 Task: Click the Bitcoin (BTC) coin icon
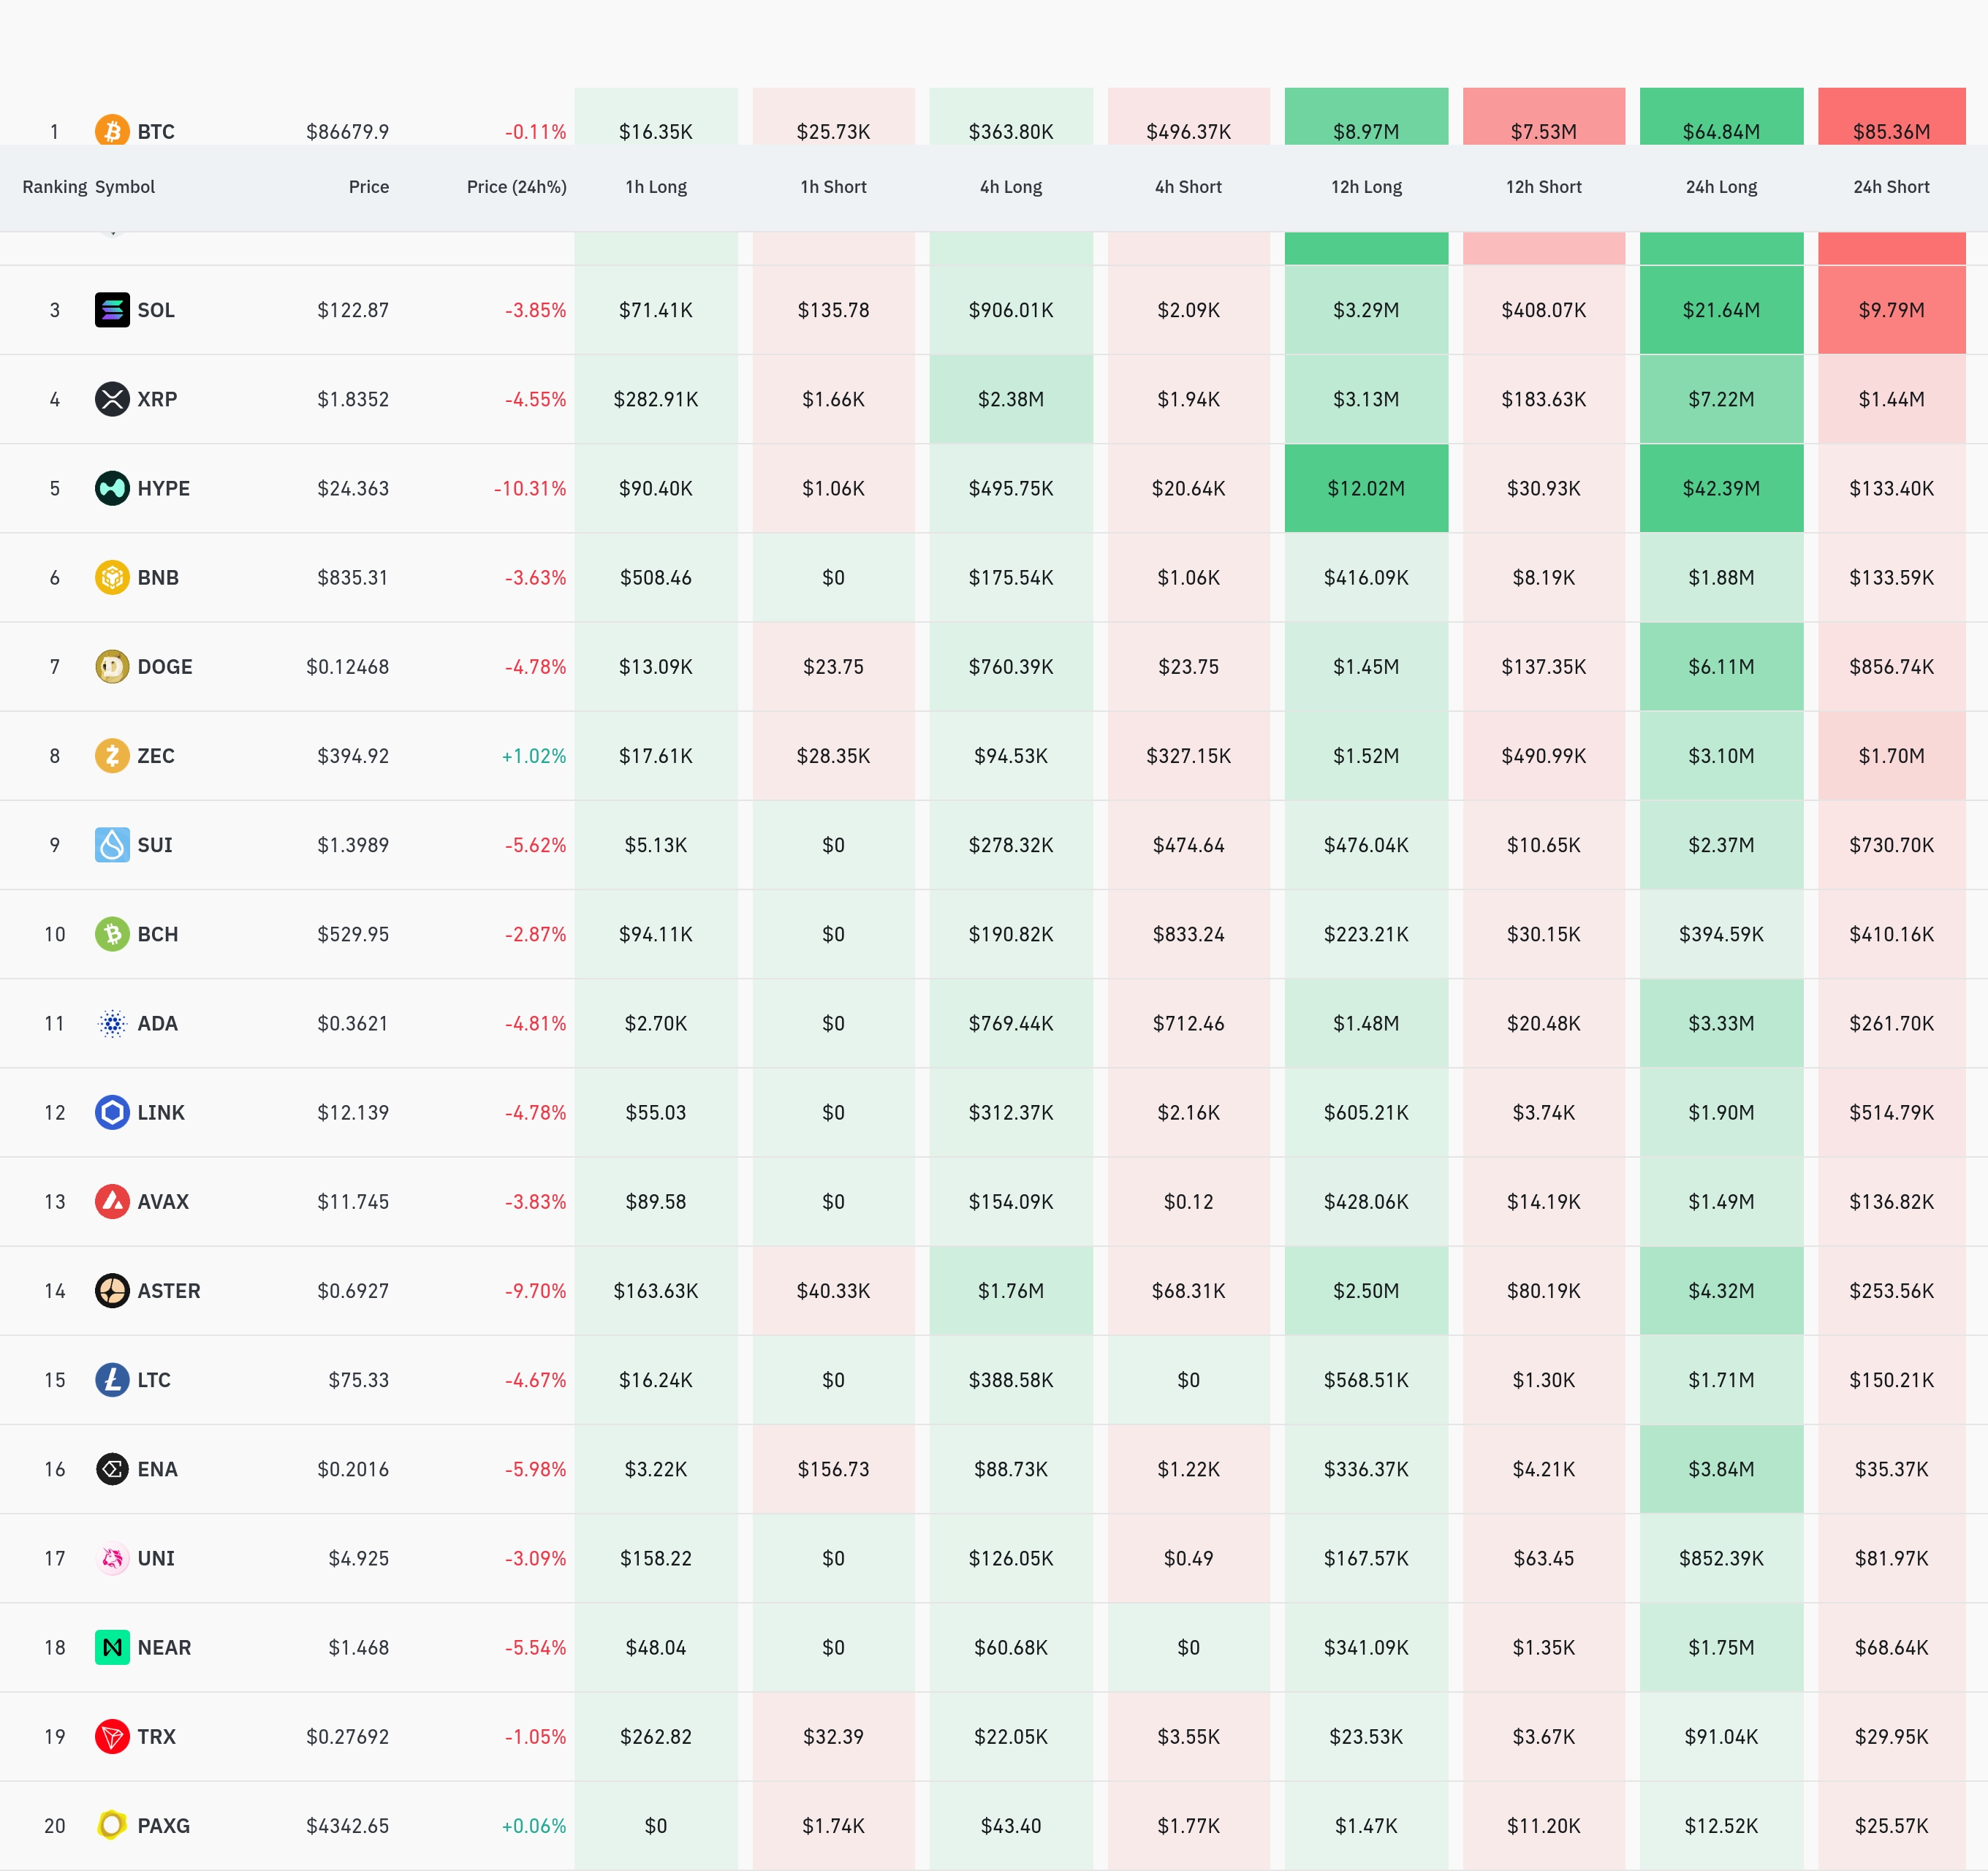coord(112,130)
